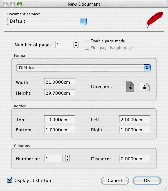Increase number of pages with up arrow
Image resolution: width=168 pixels, height=191 pixels.
click(76, 43)
